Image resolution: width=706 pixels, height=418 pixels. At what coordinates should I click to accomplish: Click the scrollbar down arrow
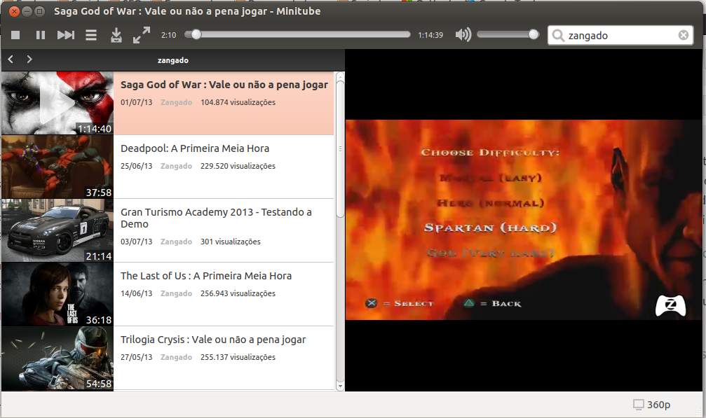pos(340,386)
